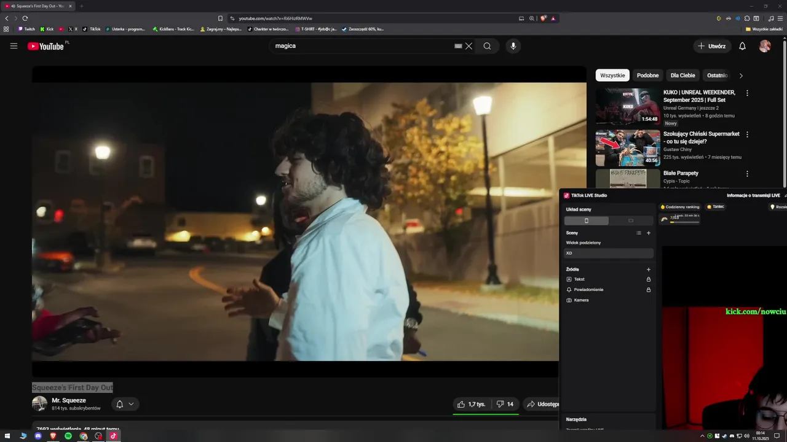Viewport: 787px width, 442px height.
Task: Open the Mr. Squeeze channel name
Action: click(x=69, y=400)
